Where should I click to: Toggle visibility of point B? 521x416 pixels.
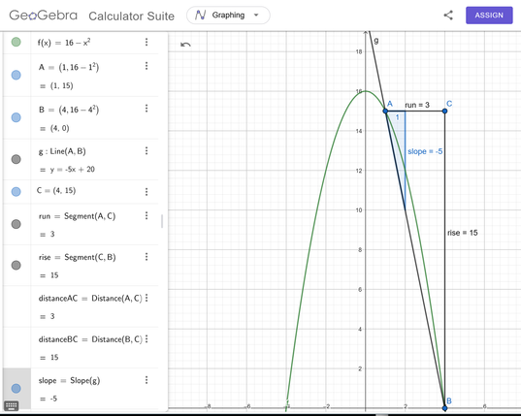point(16,117)
